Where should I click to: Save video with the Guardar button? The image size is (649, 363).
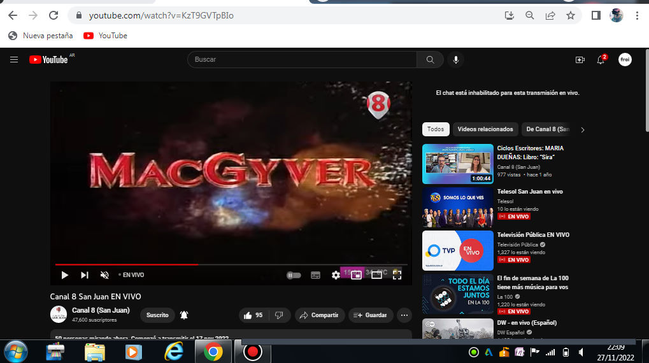point(371,315)
